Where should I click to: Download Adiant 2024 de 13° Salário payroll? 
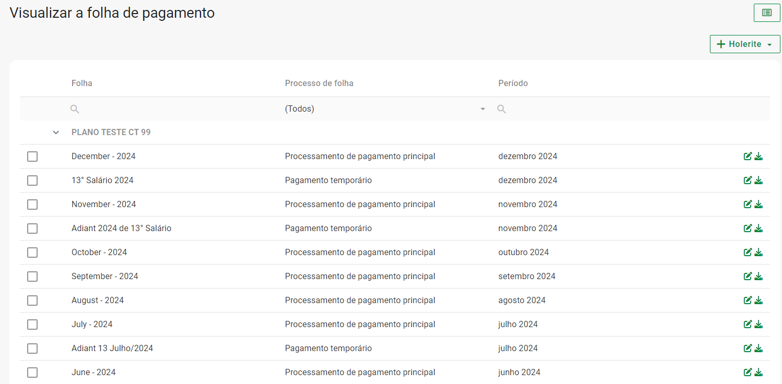pos(758,229)
